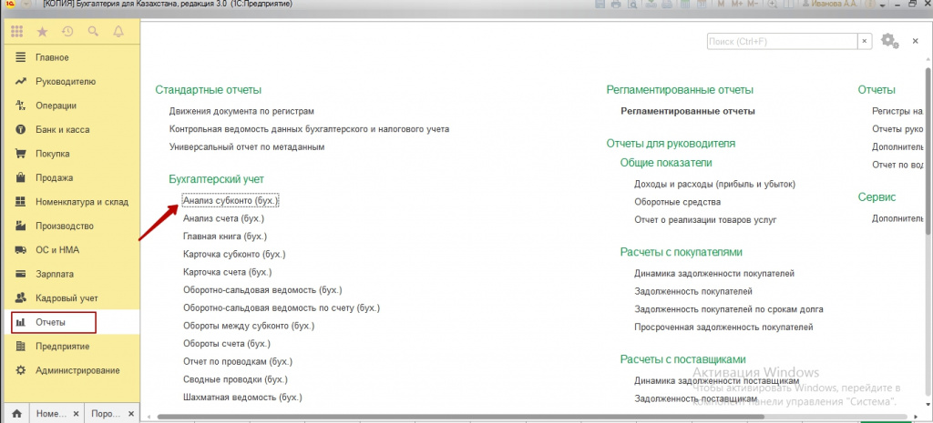Open the Продажа section
This screenshot has height=423, width=933.
click(70, 177)
